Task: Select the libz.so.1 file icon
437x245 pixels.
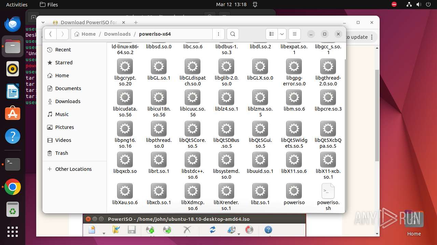Action: pyautogui.click(x=260, y=191)
